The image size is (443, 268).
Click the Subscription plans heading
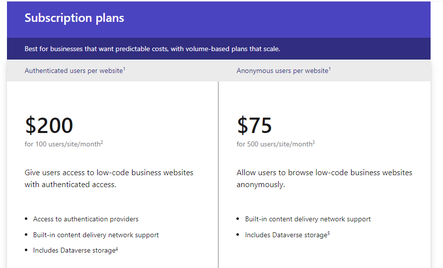pos(74,18)
